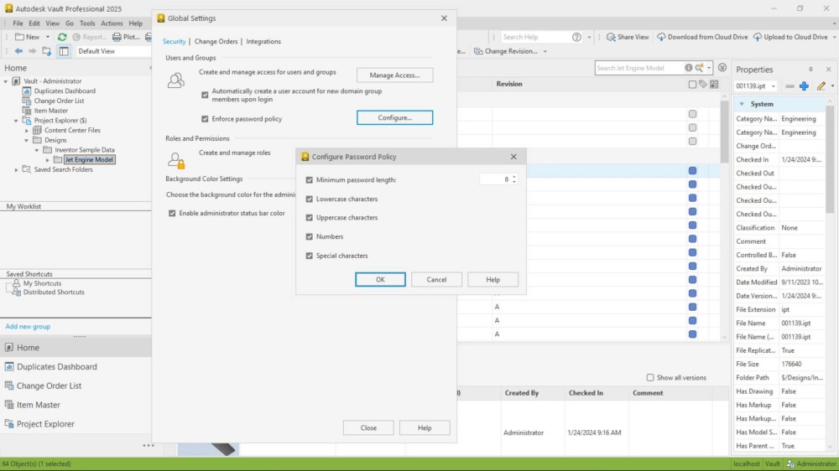The width and height of the screenshot is (839, 471).
Task: Click OK in Configure Password Policy
Action: pos(380,280)
